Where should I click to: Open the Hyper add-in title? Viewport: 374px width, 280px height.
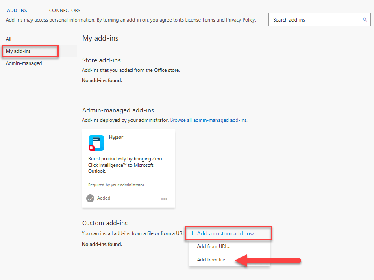coord(116,138)
